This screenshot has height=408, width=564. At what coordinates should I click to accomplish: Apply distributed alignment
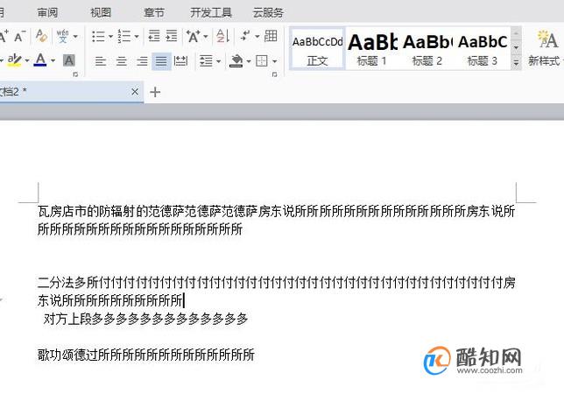[180, 61]
